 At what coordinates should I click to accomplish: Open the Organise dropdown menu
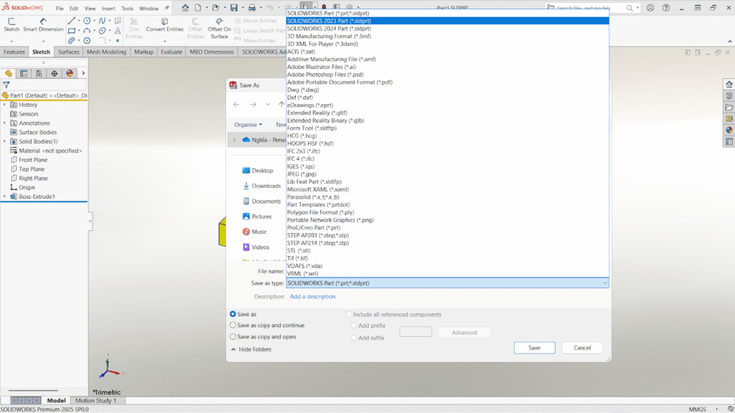pos(248,125)
